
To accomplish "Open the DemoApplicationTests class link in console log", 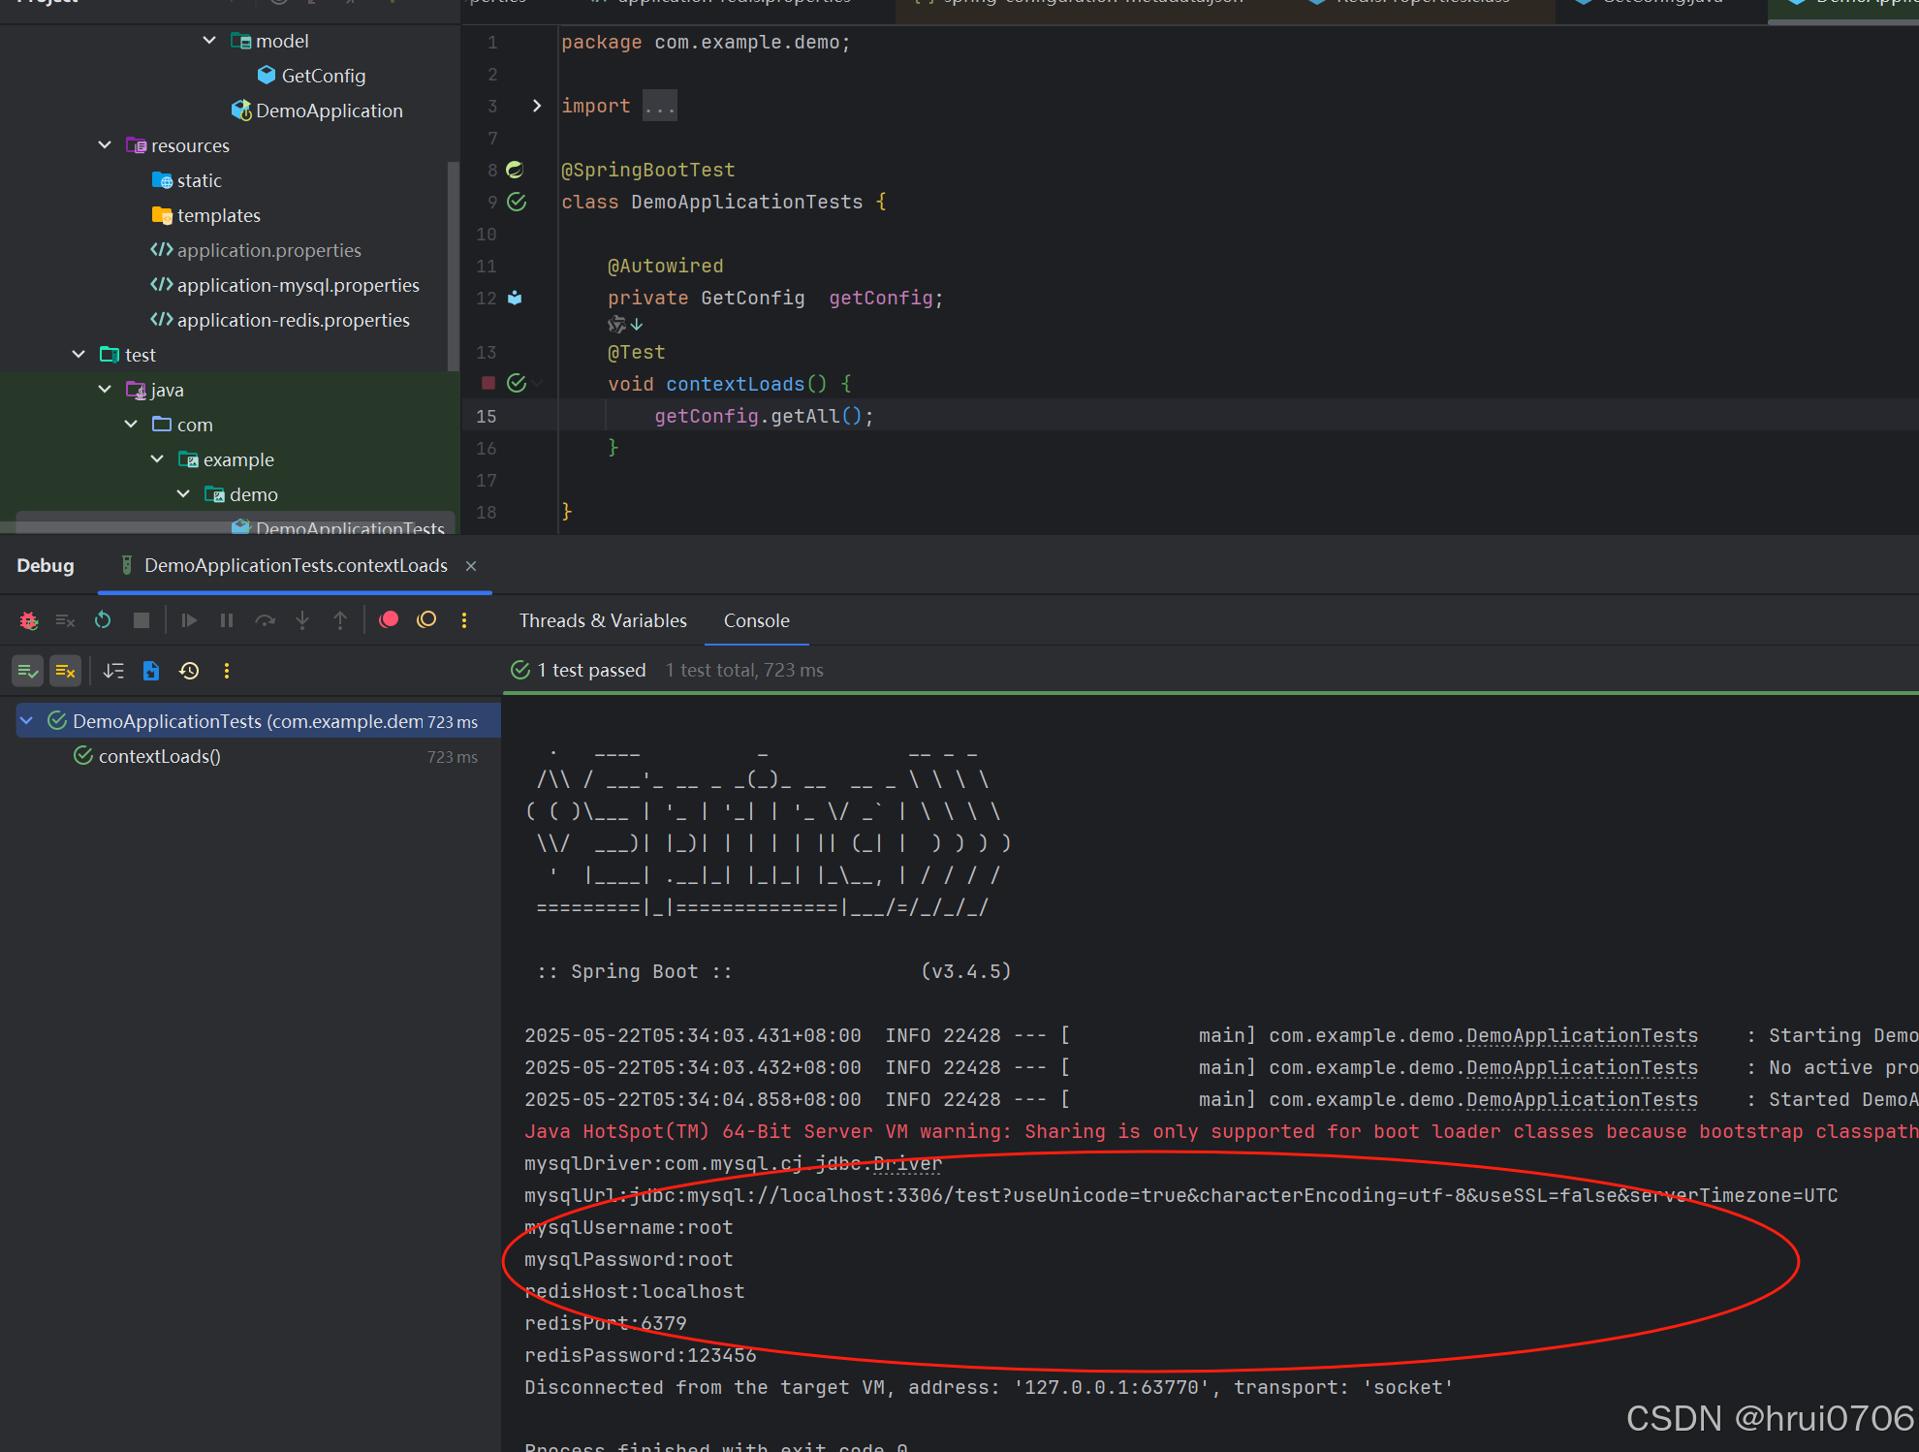I will (1582, 1036).
